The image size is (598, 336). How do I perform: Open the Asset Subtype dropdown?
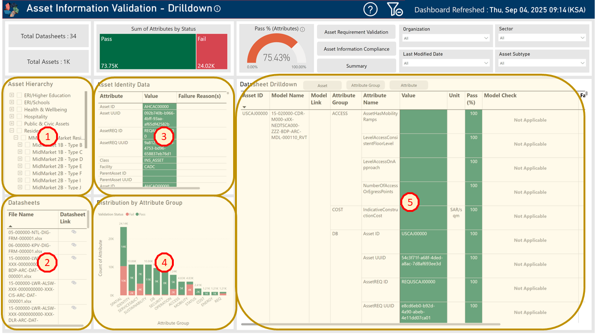[x=541, y=63]
